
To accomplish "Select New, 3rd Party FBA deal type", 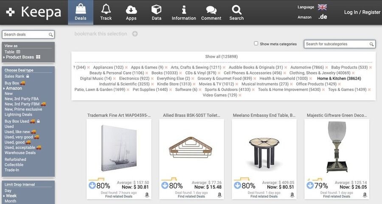I will (22, 99).
